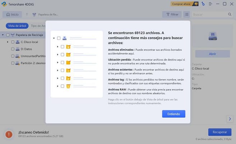Click the drive preview thumbnail
Screen dimensions: 236x144
[x=213, y=36]
